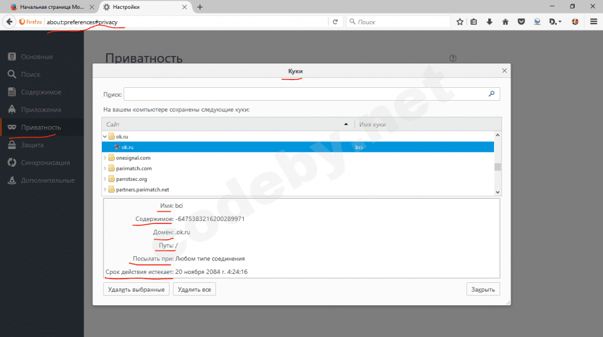Sort by the Сайт column header
The width and height of the screenshot is (603, 337).
228,124
